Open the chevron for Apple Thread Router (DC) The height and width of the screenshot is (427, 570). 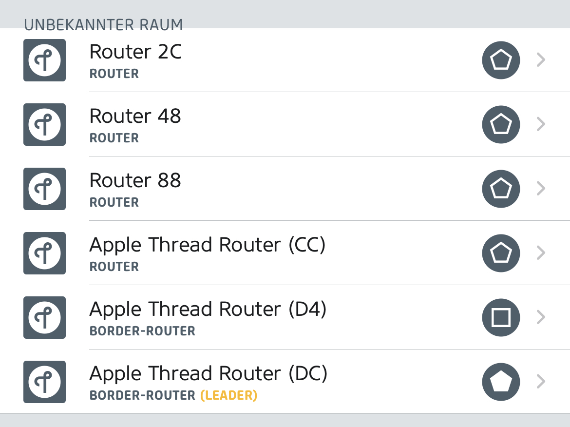[540, 382]
